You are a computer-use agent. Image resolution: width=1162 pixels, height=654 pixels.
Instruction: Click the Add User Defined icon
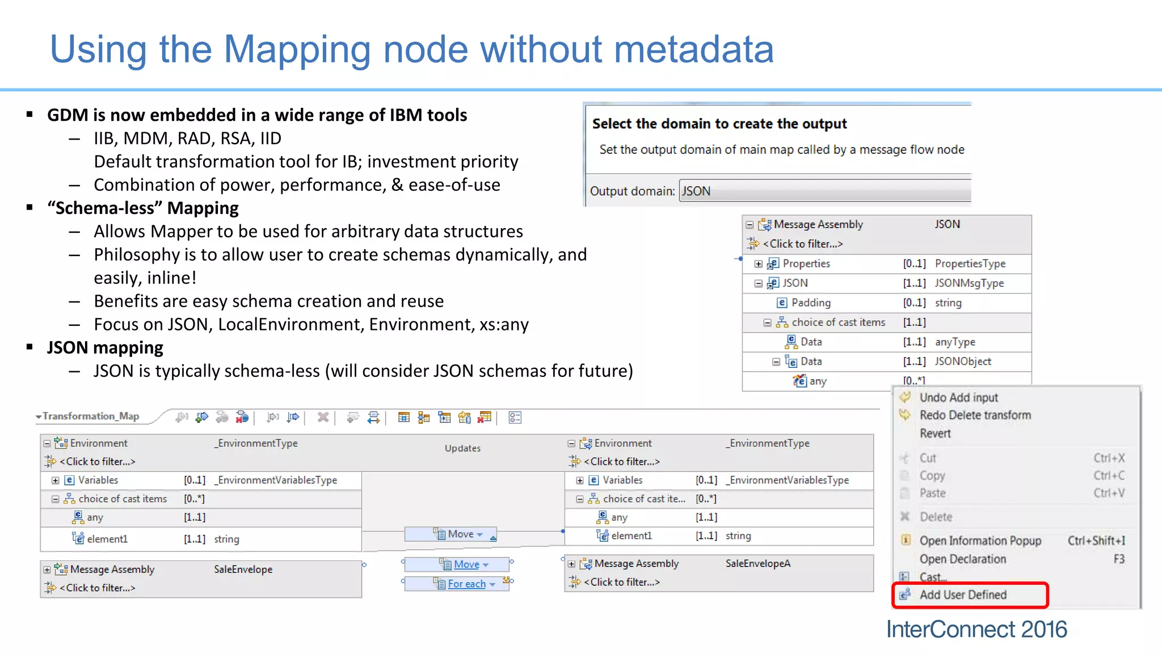pos(905,594)
